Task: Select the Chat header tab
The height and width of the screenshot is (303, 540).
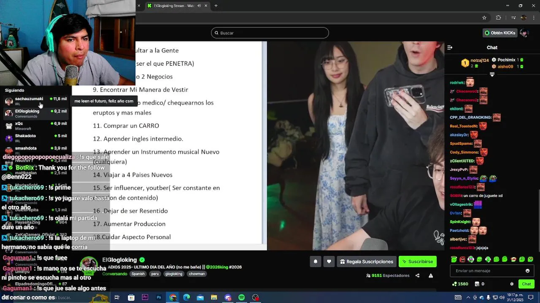Action: pos(492,48)
